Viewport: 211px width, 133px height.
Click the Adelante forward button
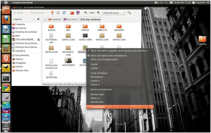click(x=37, y=13)
